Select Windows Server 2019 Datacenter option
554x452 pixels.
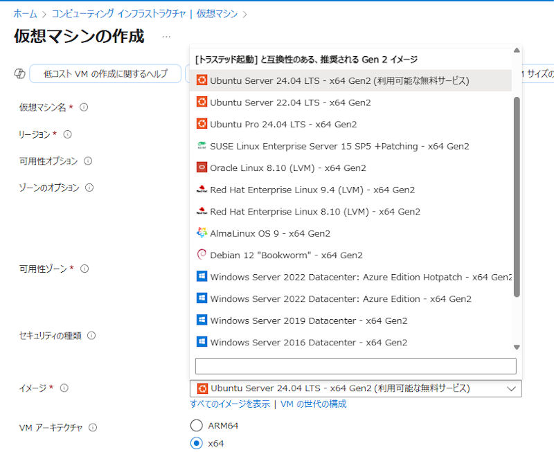(x=308, y=320)
